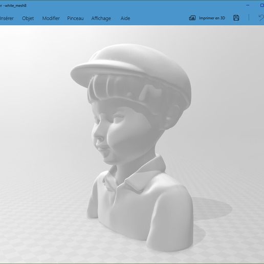The width and height of the screenshot is (264, 264).
Task: Open the Affichage menu
Action: [101, 18]
